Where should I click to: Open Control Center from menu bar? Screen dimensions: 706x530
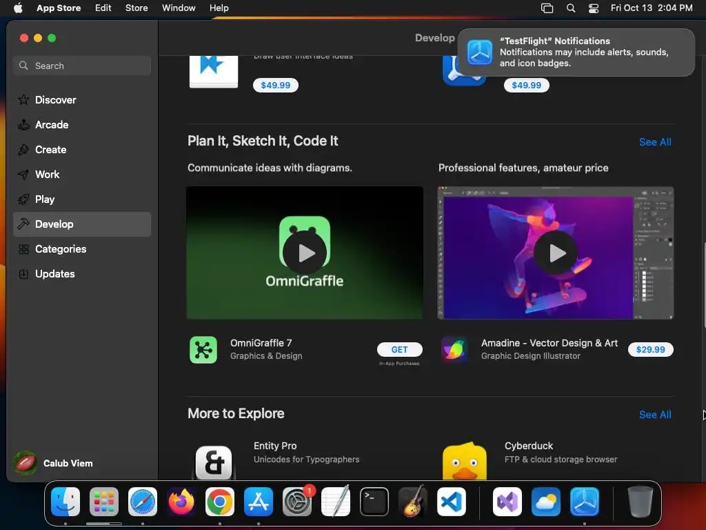click(594, 8)
